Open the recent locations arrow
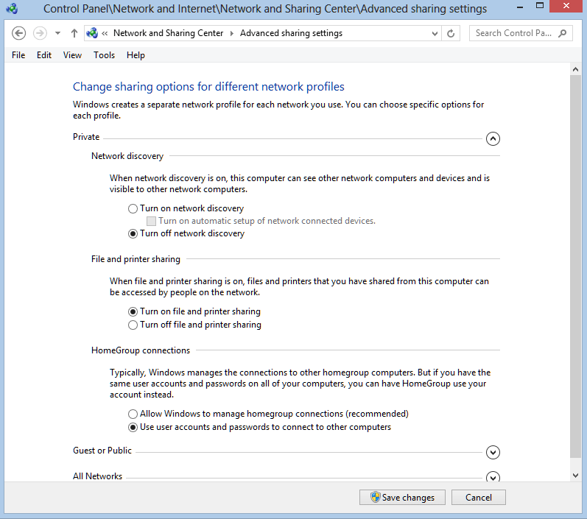 pos(57,33)
